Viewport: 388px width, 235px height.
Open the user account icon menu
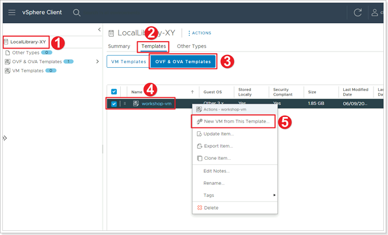[x=375, y=12]
